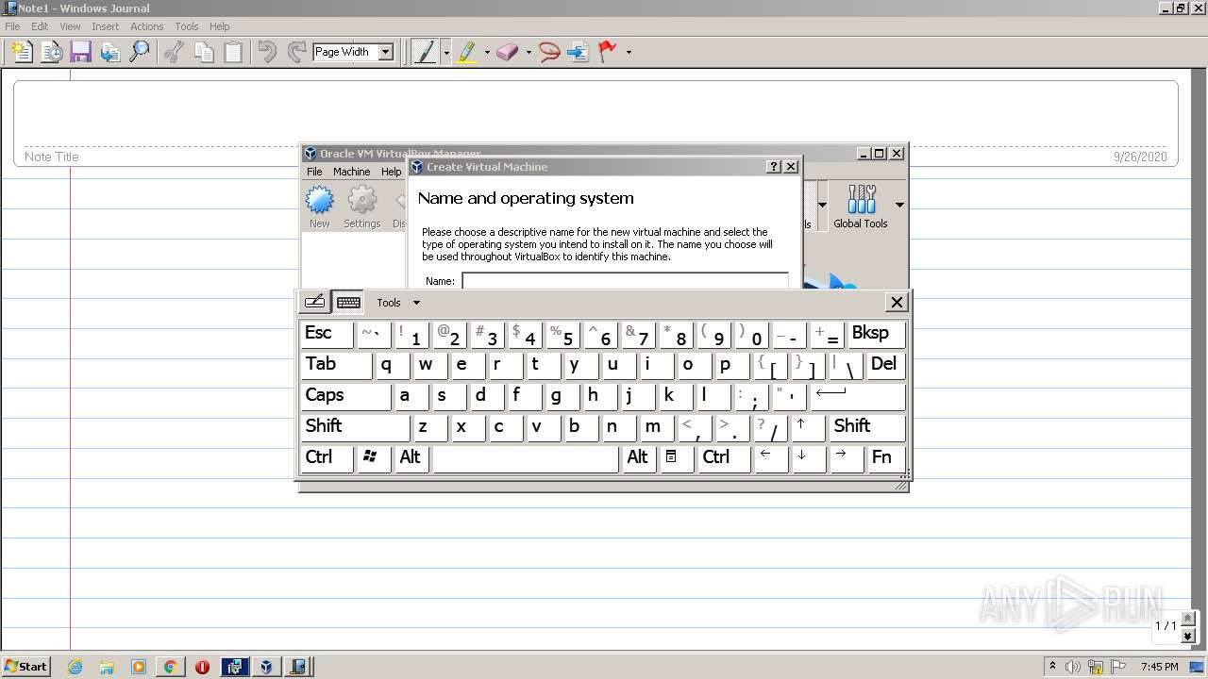Save the note using floppy disk icon

(80, 52)
